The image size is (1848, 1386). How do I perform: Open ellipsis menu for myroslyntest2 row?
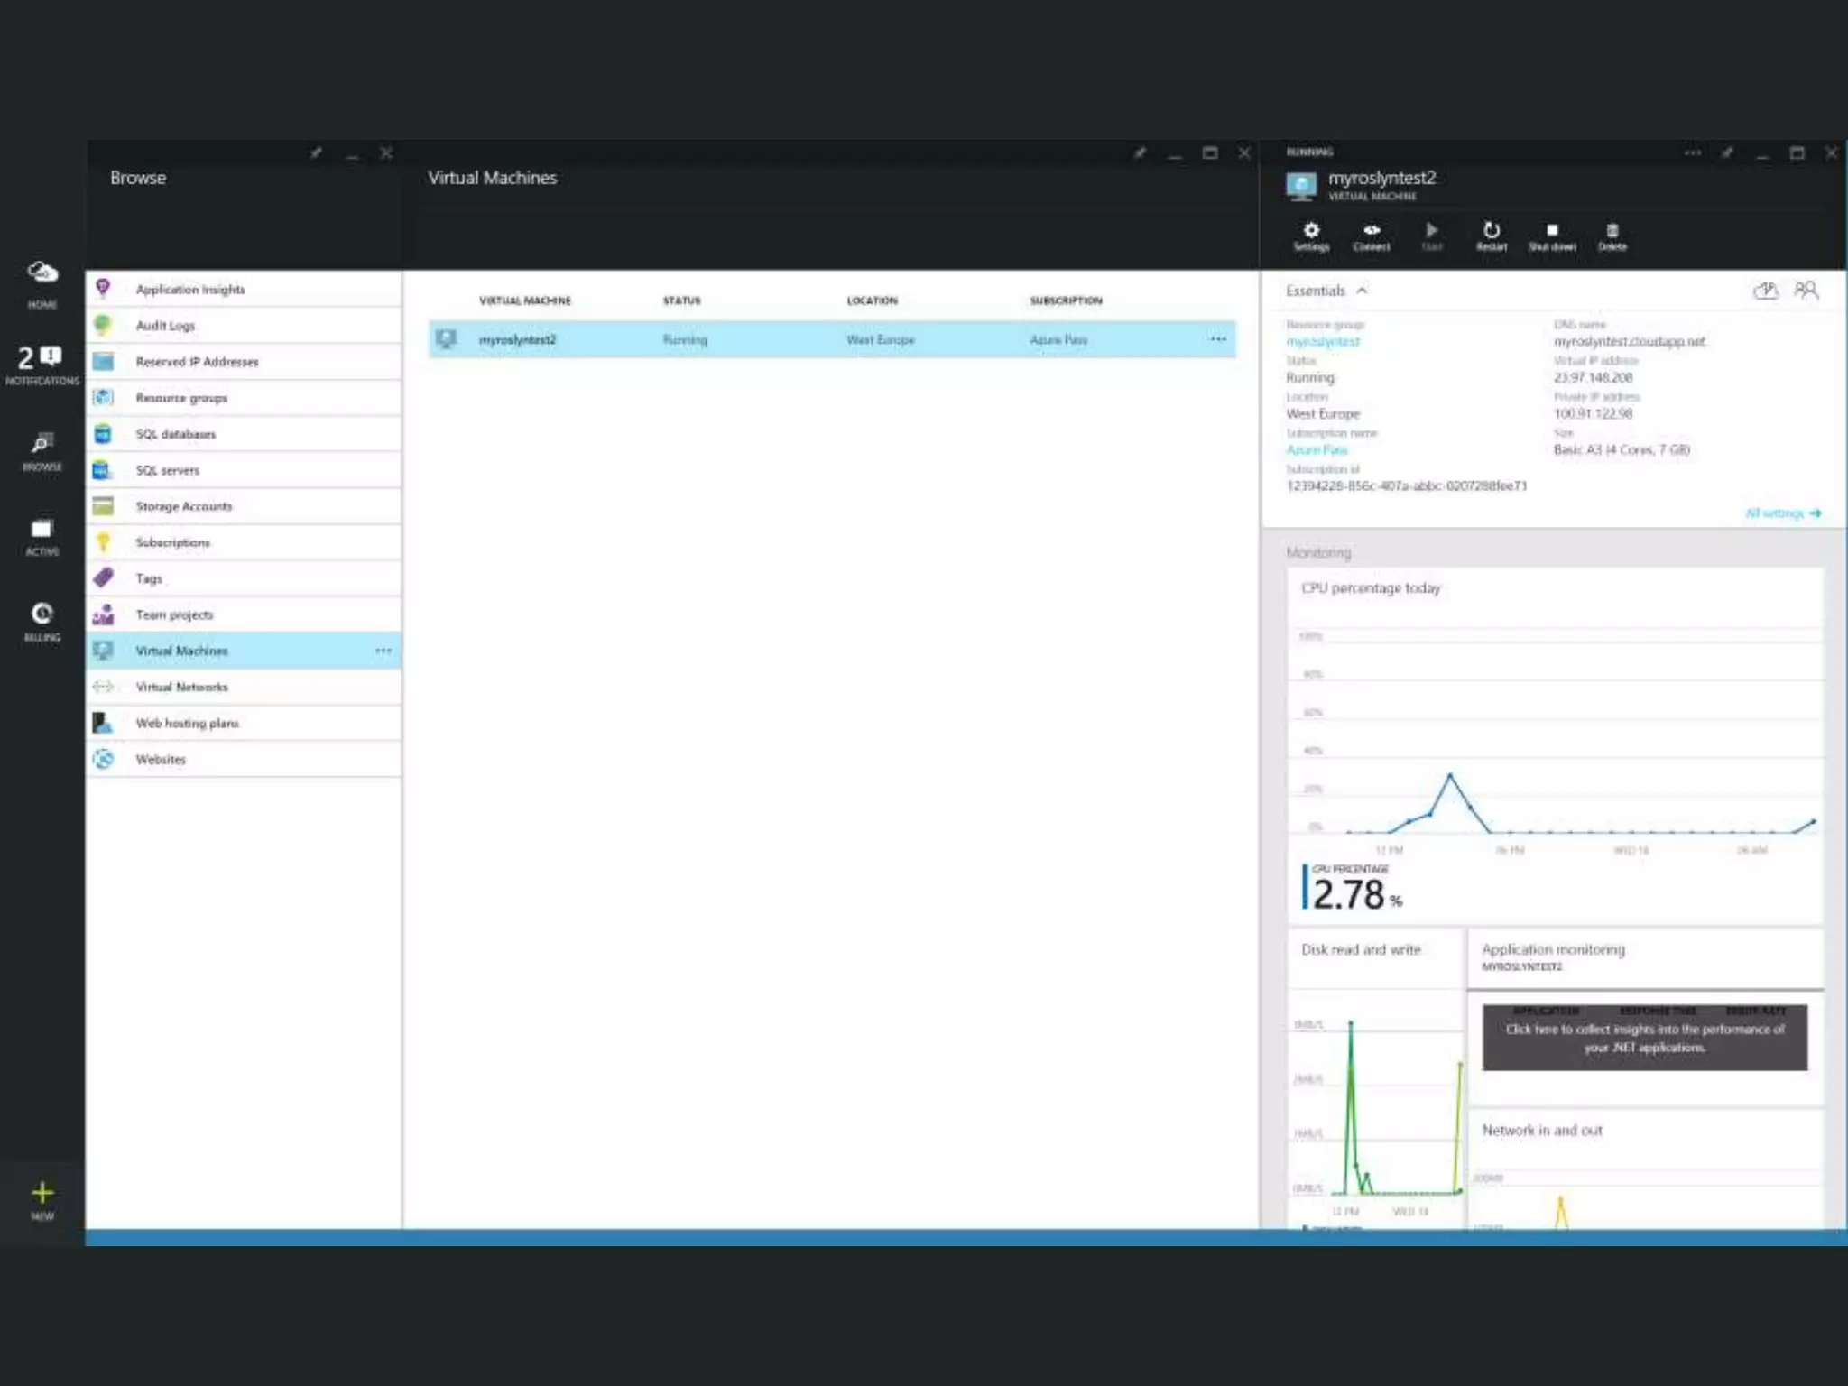click(1218, 339)
